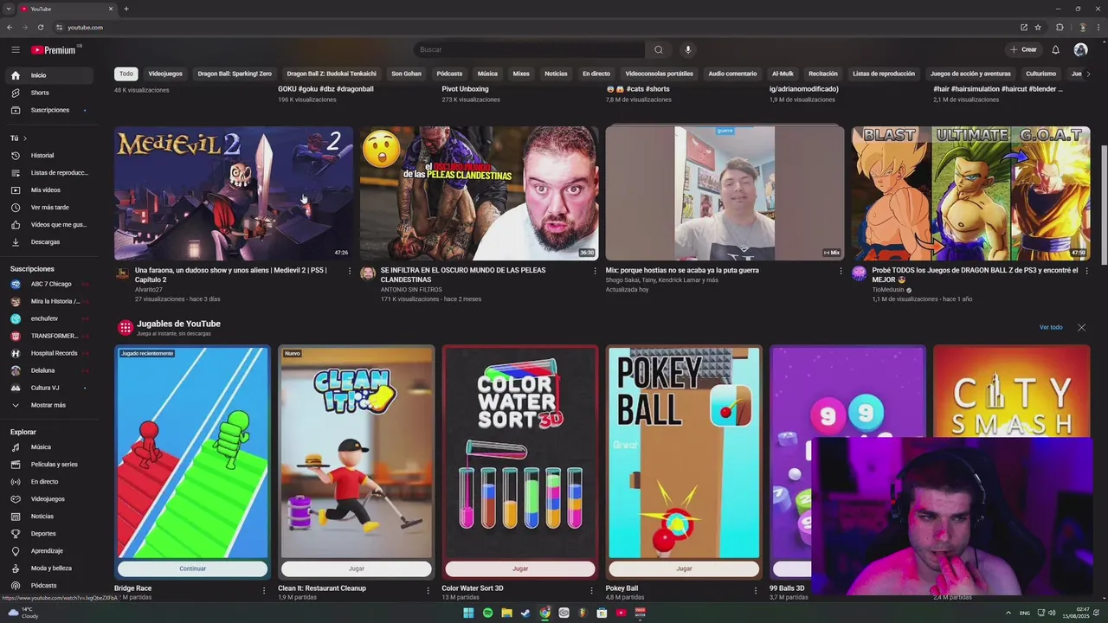The image size is (1108, 623).
Task: Open options menu for the Bridge Race game
Action: pyautogui.click(x=264, y=590)
